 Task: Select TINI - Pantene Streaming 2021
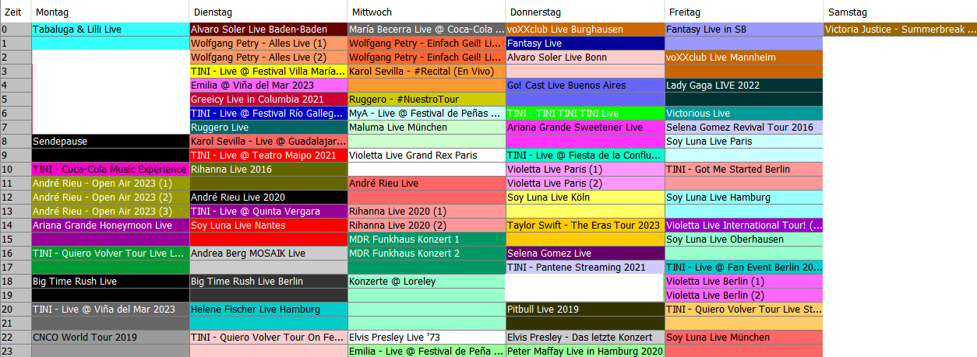(584, 268)
